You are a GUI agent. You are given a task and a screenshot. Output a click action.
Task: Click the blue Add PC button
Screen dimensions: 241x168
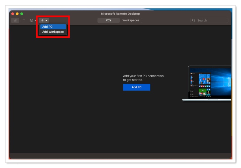click(x=137, y=87)
